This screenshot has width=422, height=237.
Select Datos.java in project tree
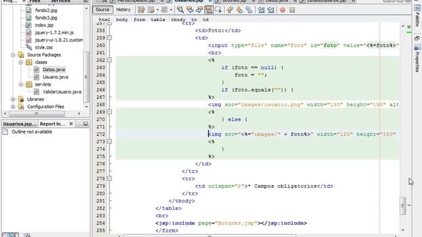click(x=53, y=70)
